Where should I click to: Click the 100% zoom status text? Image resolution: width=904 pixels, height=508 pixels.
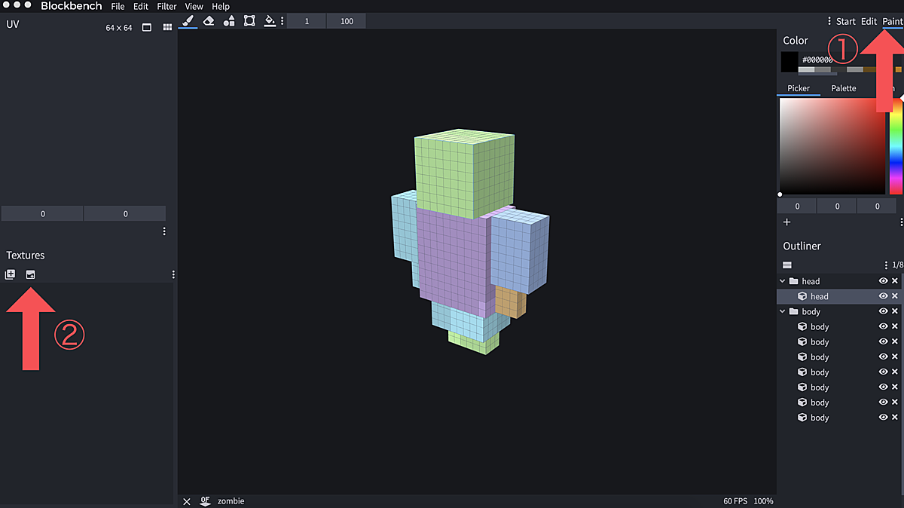763,501
